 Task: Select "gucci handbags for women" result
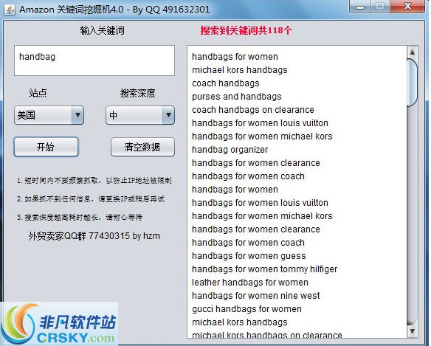point(246,309)
